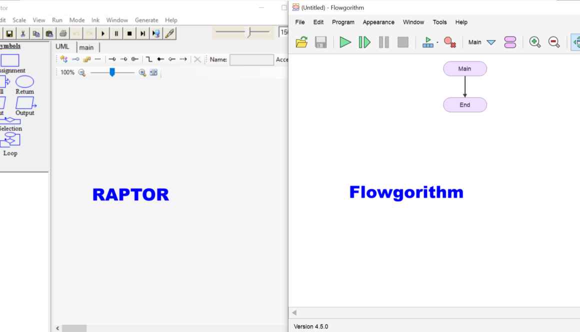Copy selection in RAPTOR toolbar
Screen dimensions: 580x332
36,33
